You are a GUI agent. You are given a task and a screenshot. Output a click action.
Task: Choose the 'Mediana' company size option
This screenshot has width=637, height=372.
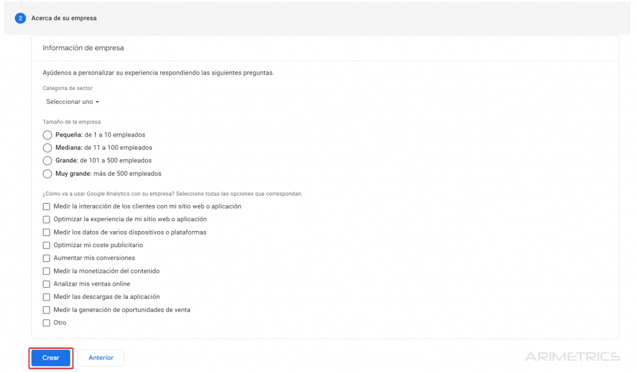click(x=47, y=148)
